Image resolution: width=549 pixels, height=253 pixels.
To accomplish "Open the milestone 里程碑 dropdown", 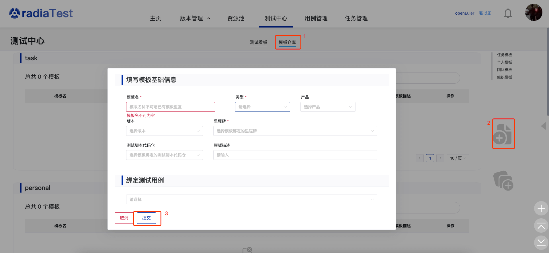I will pos(295,131).
